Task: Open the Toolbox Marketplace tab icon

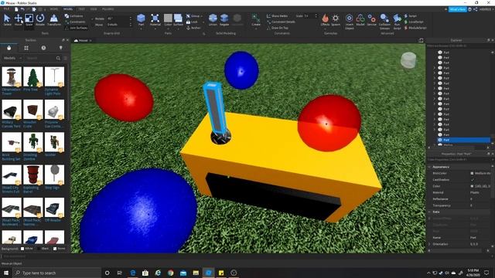Action: pyautogui.click(x=9, y=48)
